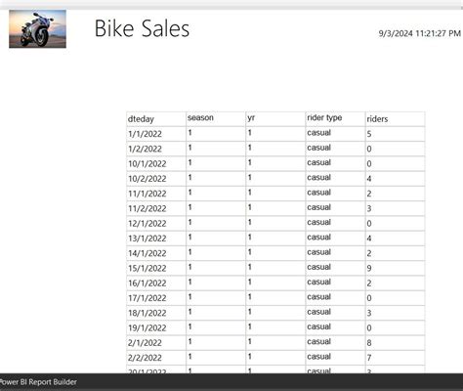Select the season value in 18/1/2022 row

tap(216, 313)
